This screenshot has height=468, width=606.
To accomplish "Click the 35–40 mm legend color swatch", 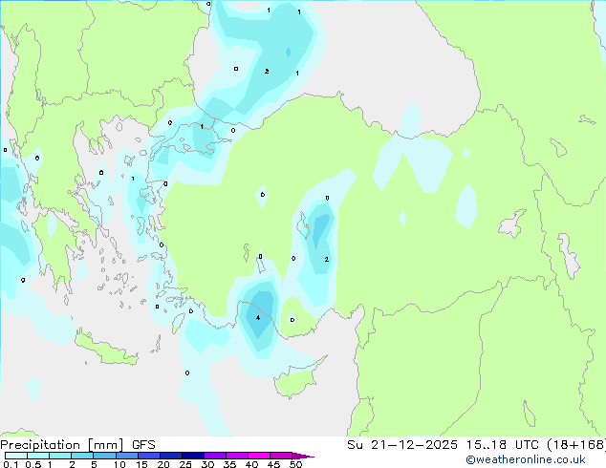I will tap(236, 456).
